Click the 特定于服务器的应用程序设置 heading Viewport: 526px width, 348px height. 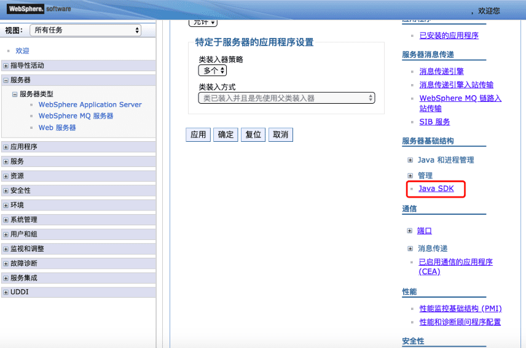254,42
